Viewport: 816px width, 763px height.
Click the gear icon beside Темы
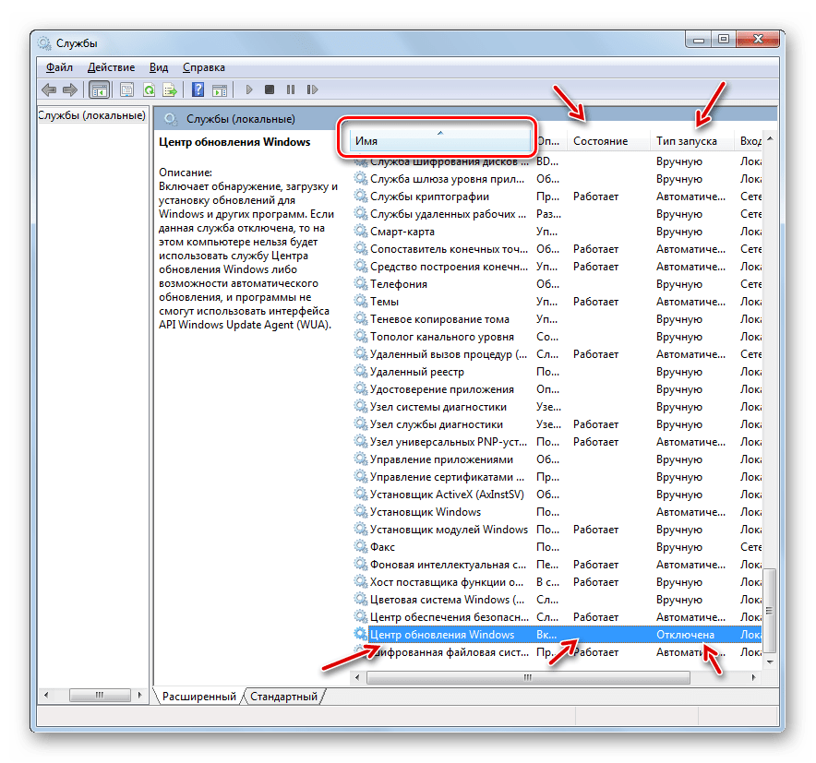pyautogui.click(x=360, y=301)
